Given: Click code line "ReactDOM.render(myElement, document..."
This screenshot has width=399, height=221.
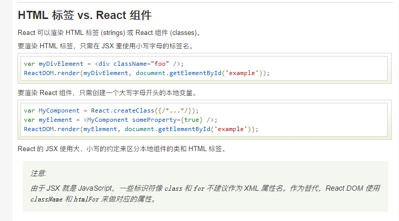Looking at the screenshot, I should 141,129.
